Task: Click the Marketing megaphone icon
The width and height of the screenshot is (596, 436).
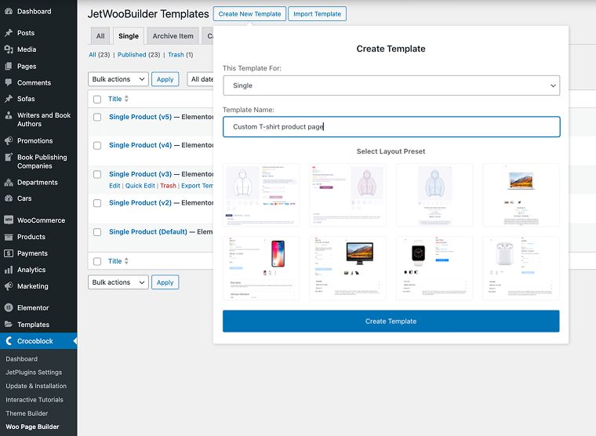Action: pyautogui.click(x=9, y=286)
